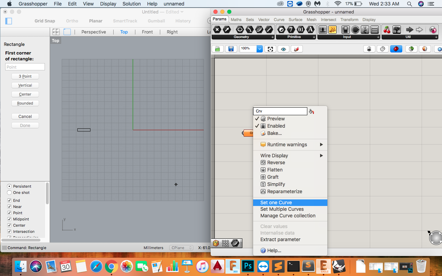Select the Integer '7' primitive icon
The width and height of the screenshot is (442, 276).
tap(291, 30)
